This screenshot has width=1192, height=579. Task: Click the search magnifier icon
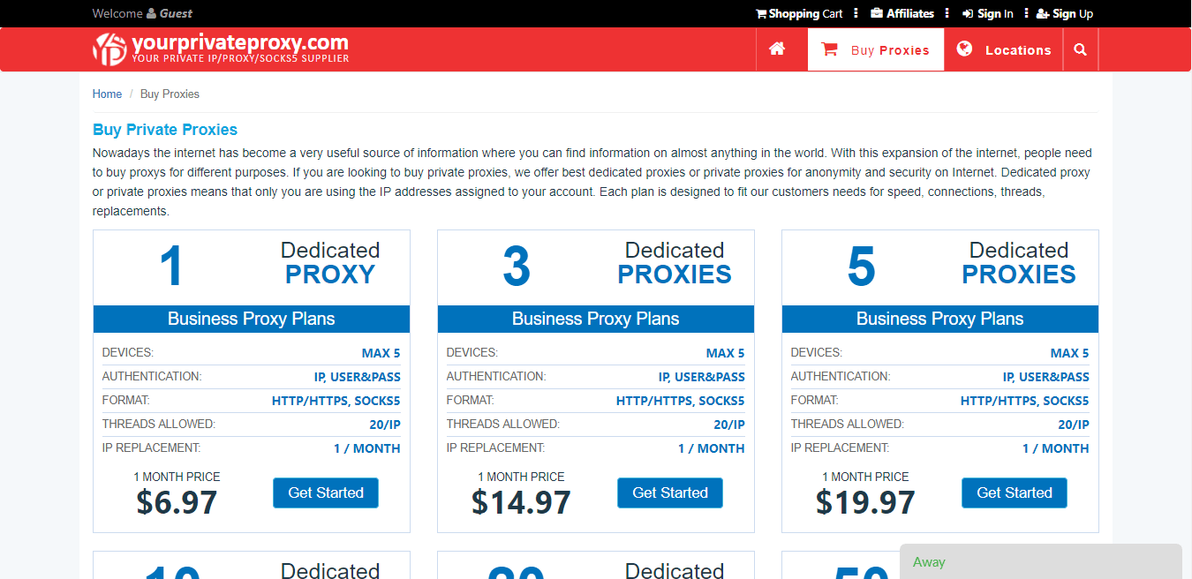[x=1080, y=50]
